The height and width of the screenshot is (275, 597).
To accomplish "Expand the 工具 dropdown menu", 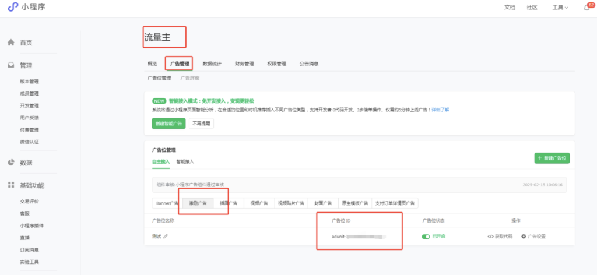I will coord(560,8).
